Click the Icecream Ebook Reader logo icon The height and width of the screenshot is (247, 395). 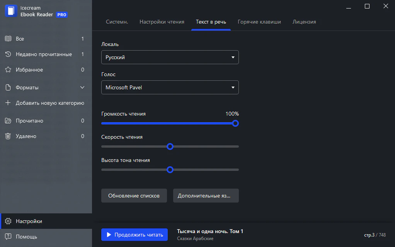(x=11, y=11)
